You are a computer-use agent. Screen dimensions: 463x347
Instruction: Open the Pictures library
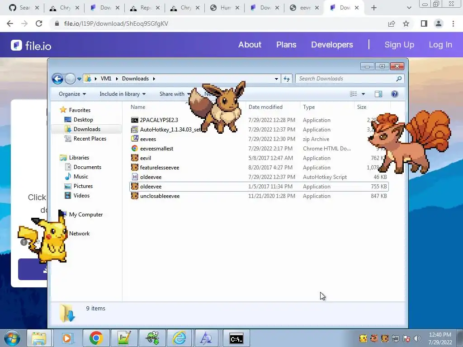tap(83, 186)
